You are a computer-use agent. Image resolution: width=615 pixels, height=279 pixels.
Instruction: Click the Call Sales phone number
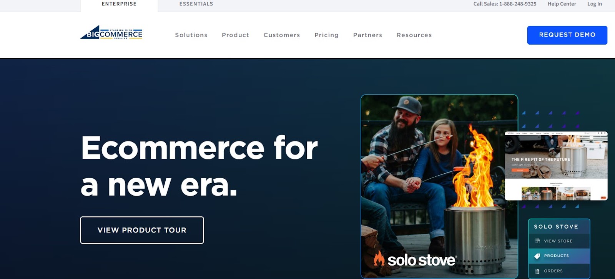pyautogui.click(x=517, y=4)
